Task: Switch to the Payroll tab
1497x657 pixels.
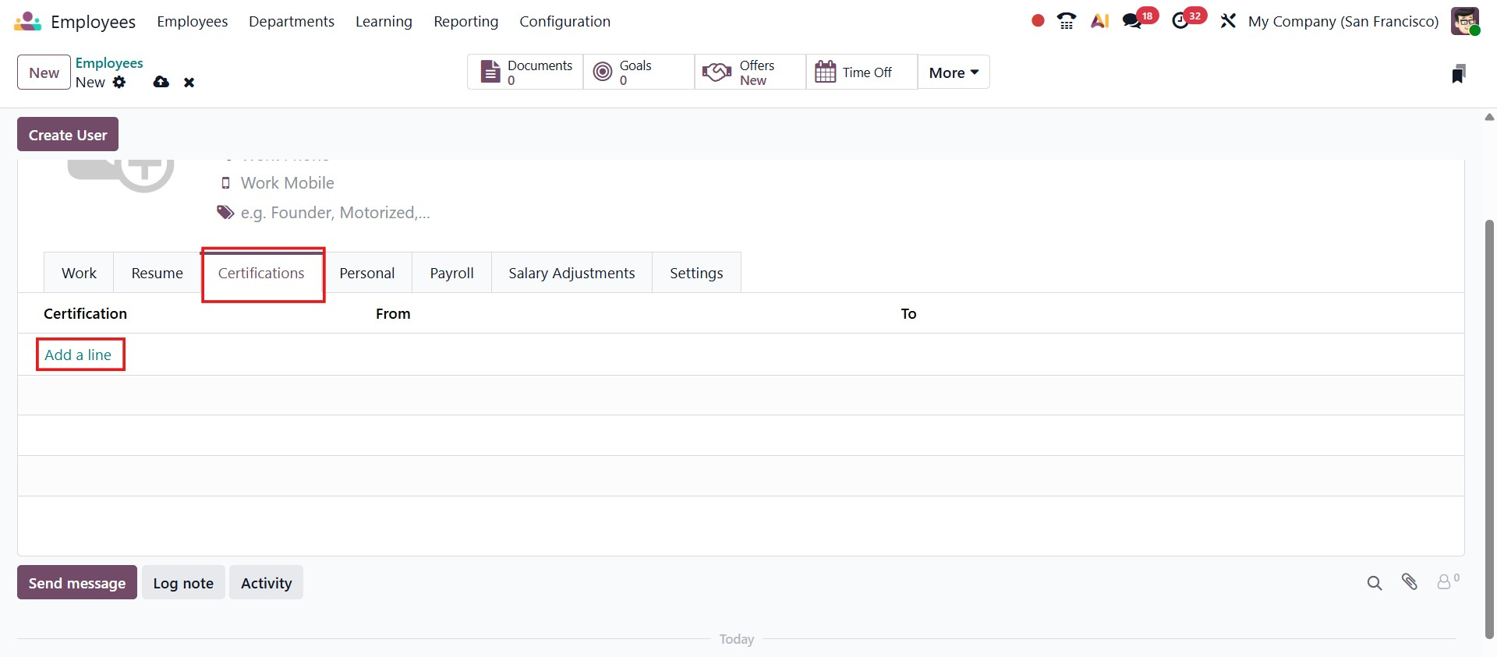Action: point(452,273)
